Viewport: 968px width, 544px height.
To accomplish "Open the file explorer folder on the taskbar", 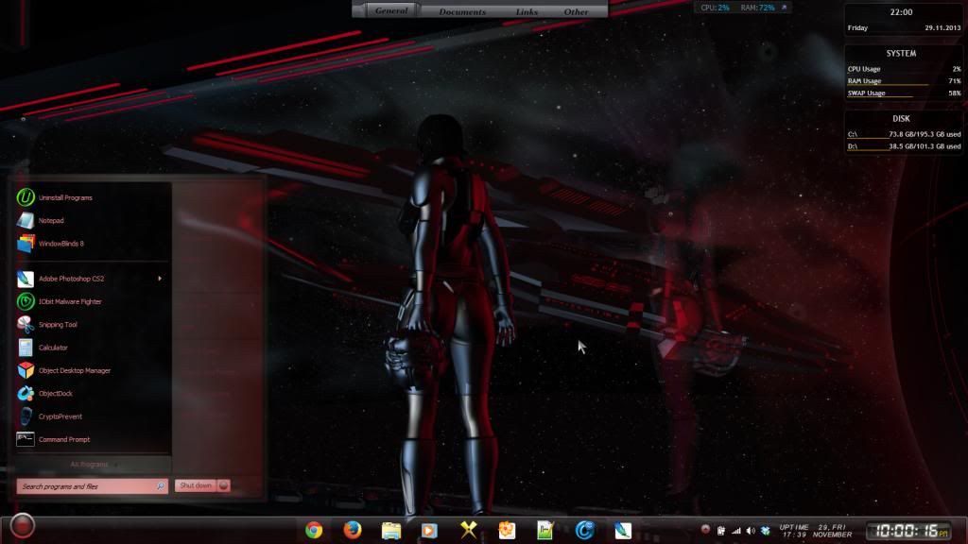I will (390, 531).
